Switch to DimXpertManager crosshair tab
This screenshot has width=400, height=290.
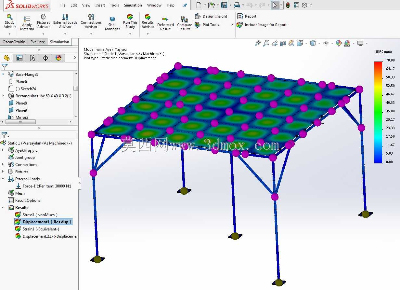tap(45, 58)
